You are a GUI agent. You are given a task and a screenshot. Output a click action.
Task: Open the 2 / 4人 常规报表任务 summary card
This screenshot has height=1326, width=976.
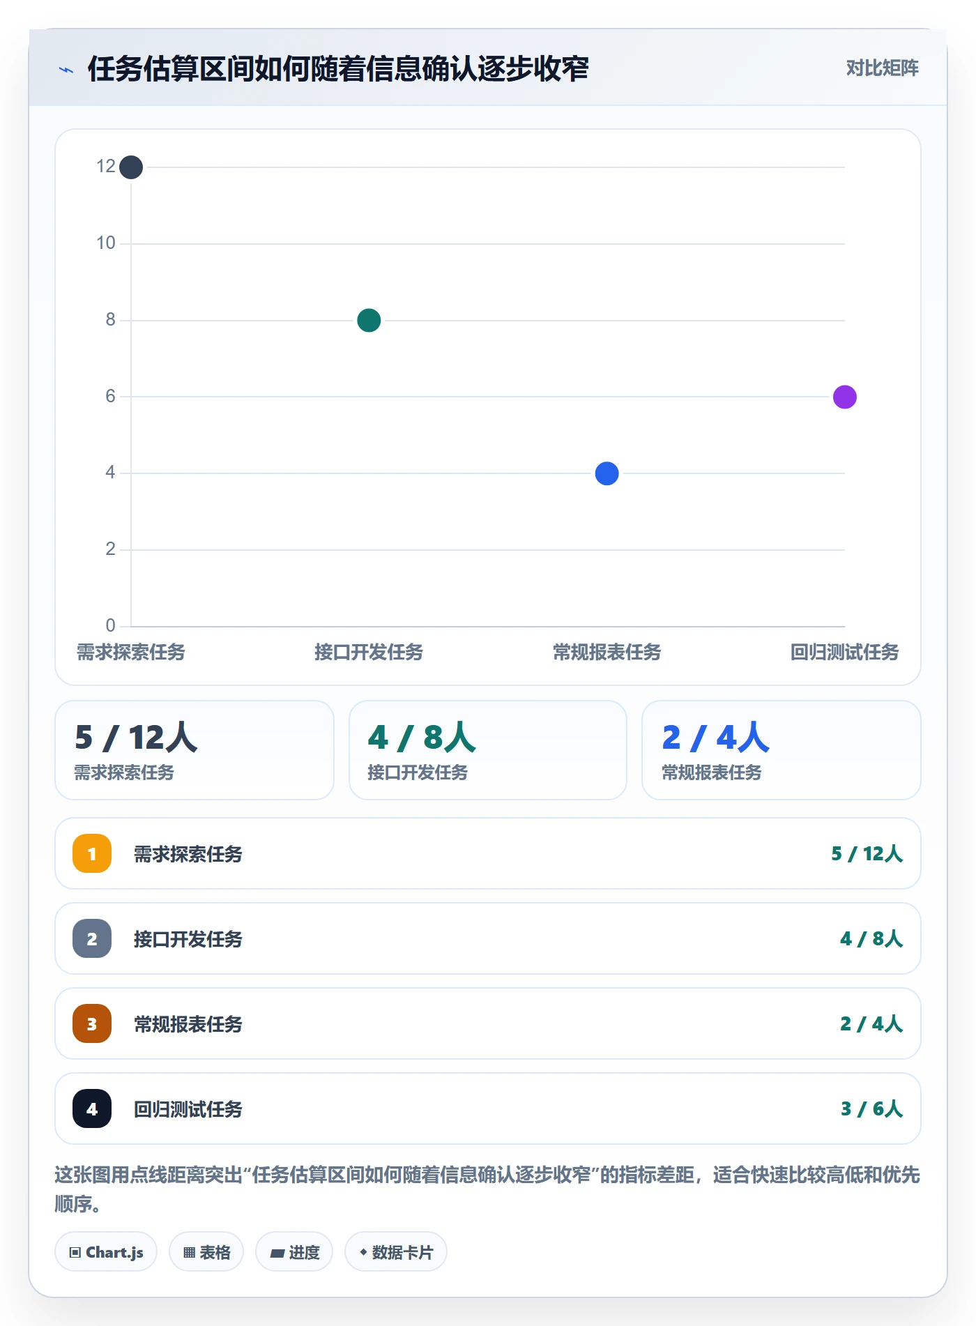[x=781, y=750]
